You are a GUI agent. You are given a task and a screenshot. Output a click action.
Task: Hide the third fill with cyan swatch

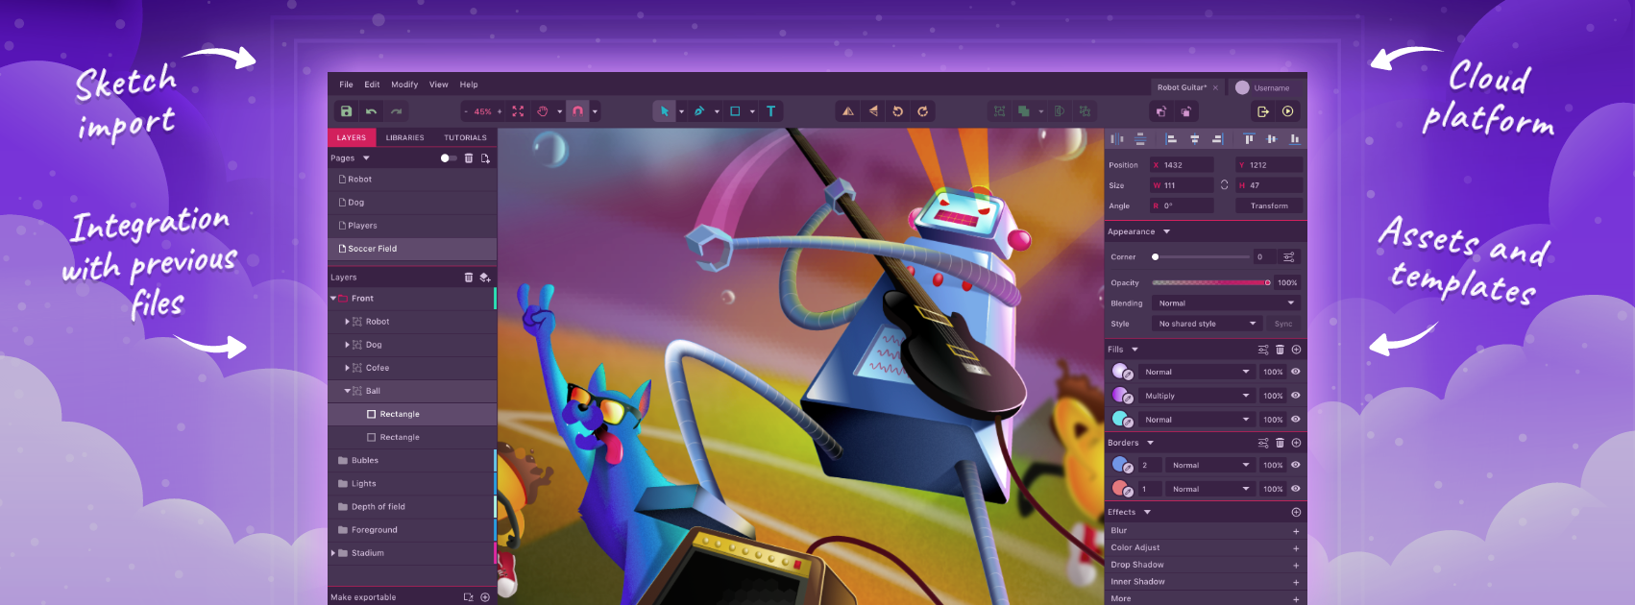coord(1296,420)
